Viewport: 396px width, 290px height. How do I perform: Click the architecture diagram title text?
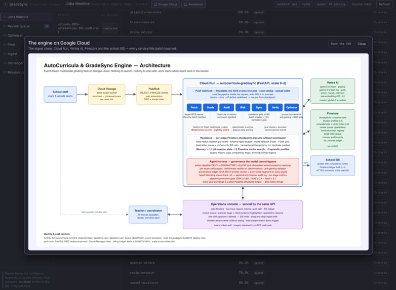107,66
